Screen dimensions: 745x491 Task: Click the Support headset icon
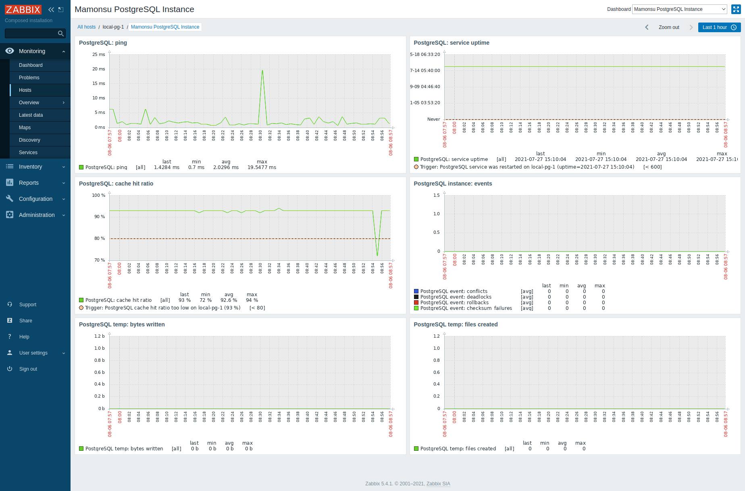pos(10,304)
